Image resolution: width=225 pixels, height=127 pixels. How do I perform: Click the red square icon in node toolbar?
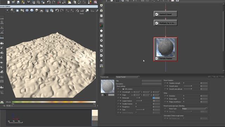pos(101,26)
